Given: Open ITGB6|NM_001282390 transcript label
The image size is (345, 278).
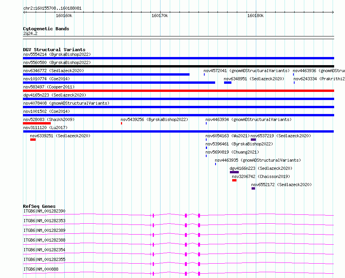Looking at the screenshot, I should coord(44,211).
